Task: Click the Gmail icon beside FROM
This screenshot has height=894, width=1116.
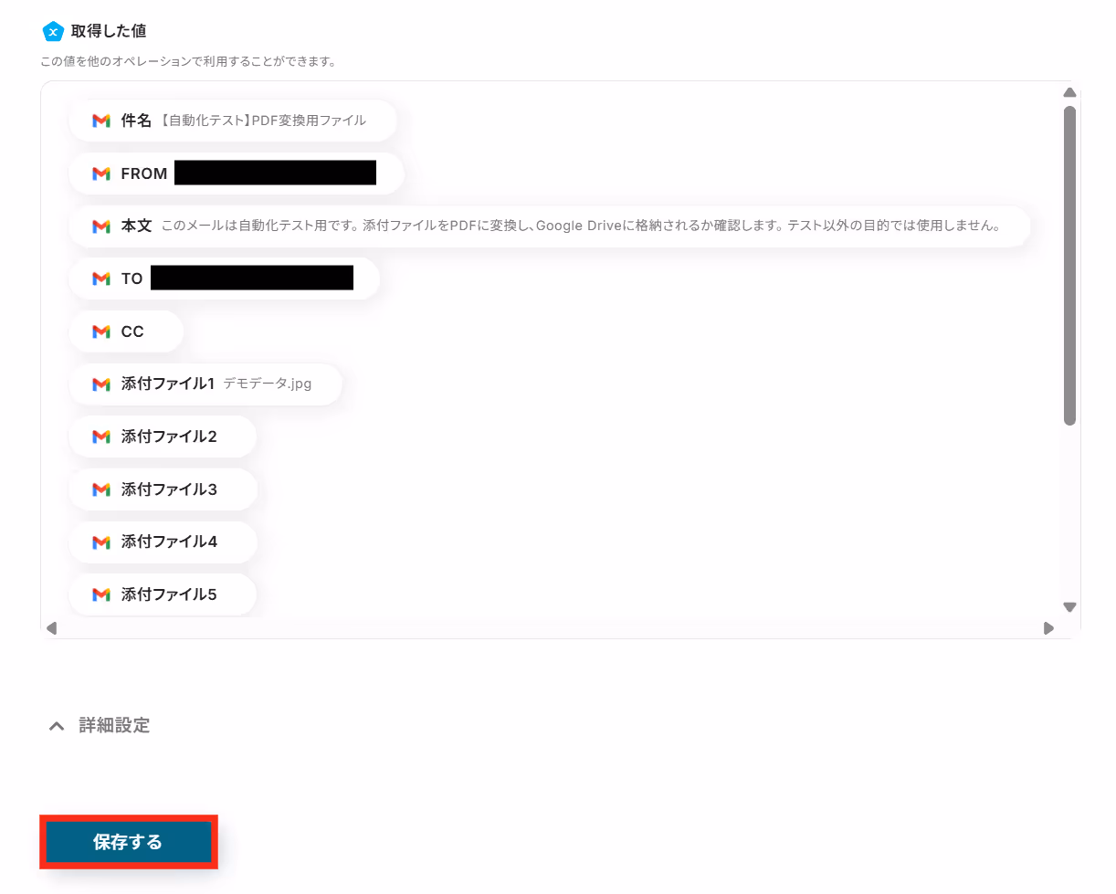Action: click(101, 174)
